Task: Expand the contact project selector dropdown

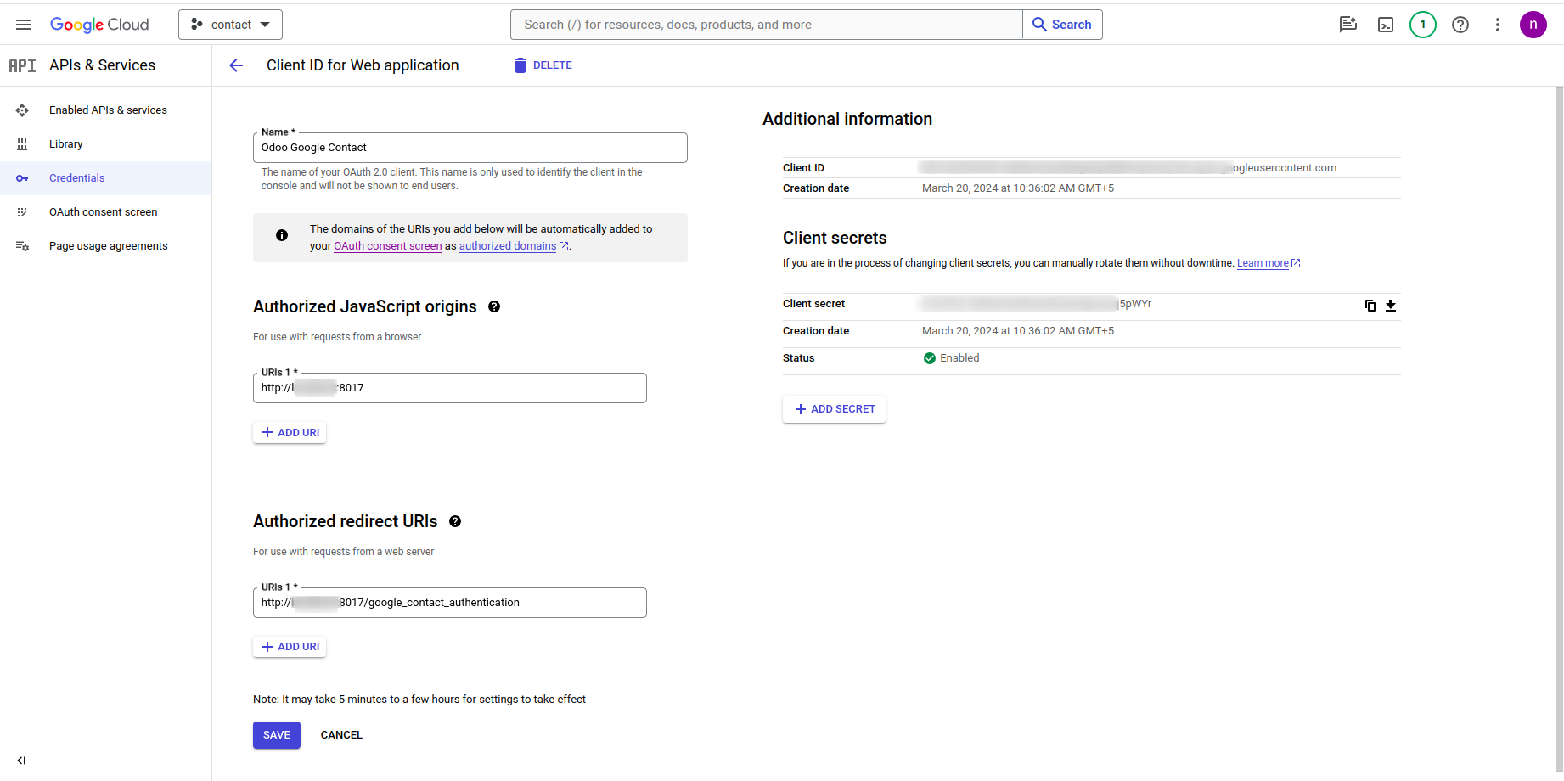Action: pyautogui.click(x=230, y=25)
